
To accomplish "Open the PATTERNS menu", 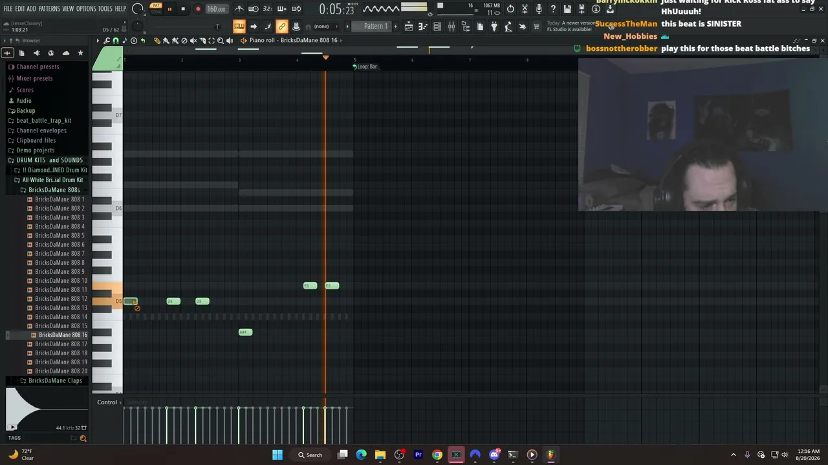I will click(x=49, y=9).
